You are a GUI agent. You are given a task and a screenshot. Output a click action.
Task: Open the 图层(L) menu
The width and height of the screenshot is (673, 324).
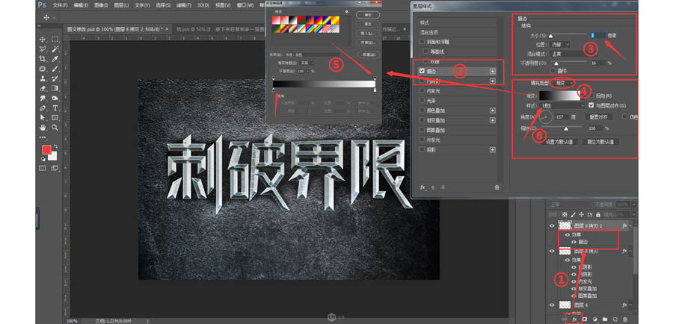pos(122,5)
